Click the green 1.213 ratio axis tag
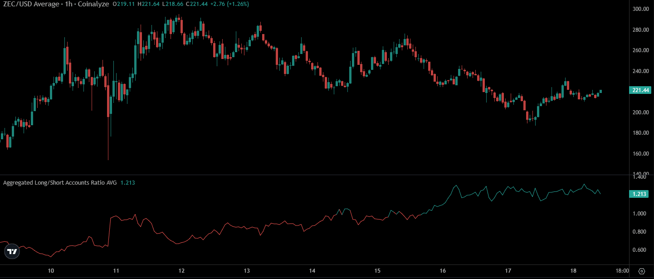Viewport: 654px width, 279px height. [x=640, y=194]
